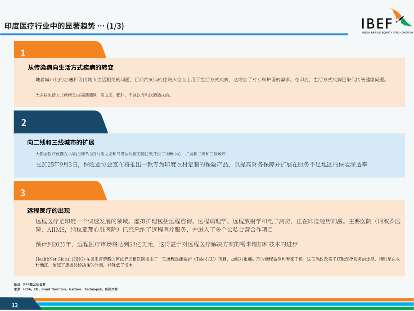This screenshot has width=414, height=311.
Task: Click page number 12
Action: click(15, 305)
